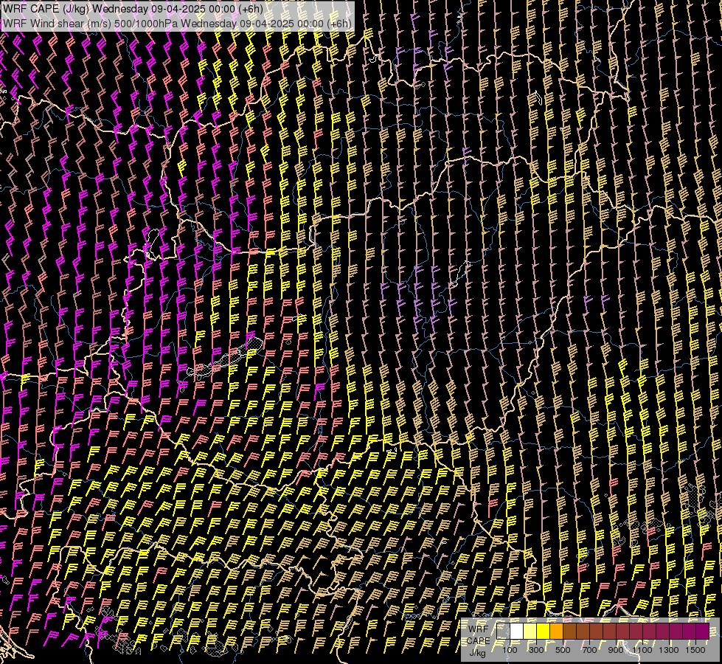Click the 'J/kg' unit label in legend

pos(478,653)
